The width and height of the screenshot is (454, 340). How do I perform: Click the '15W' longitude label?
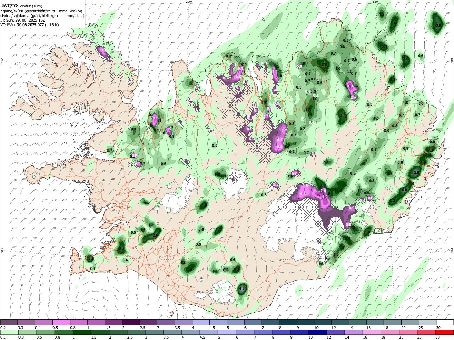[x=376, y=2]
